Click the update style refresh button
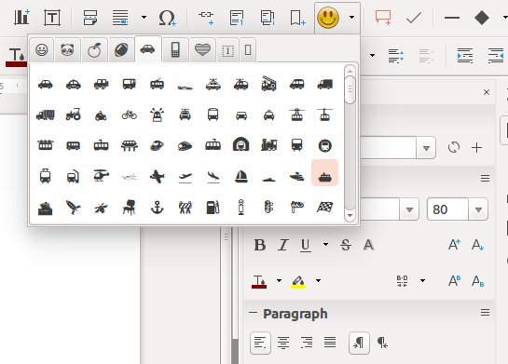This screenshot has height=364, width=508. 454,147
